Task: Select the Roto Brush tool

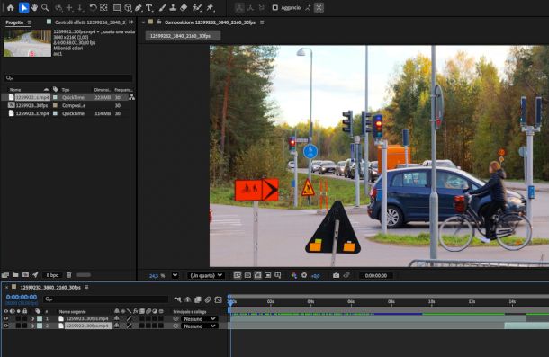Action: (197, 7)
